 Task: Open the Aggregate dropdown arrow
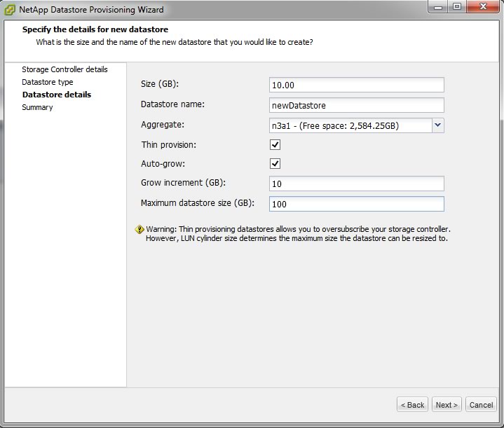[438, 125]
